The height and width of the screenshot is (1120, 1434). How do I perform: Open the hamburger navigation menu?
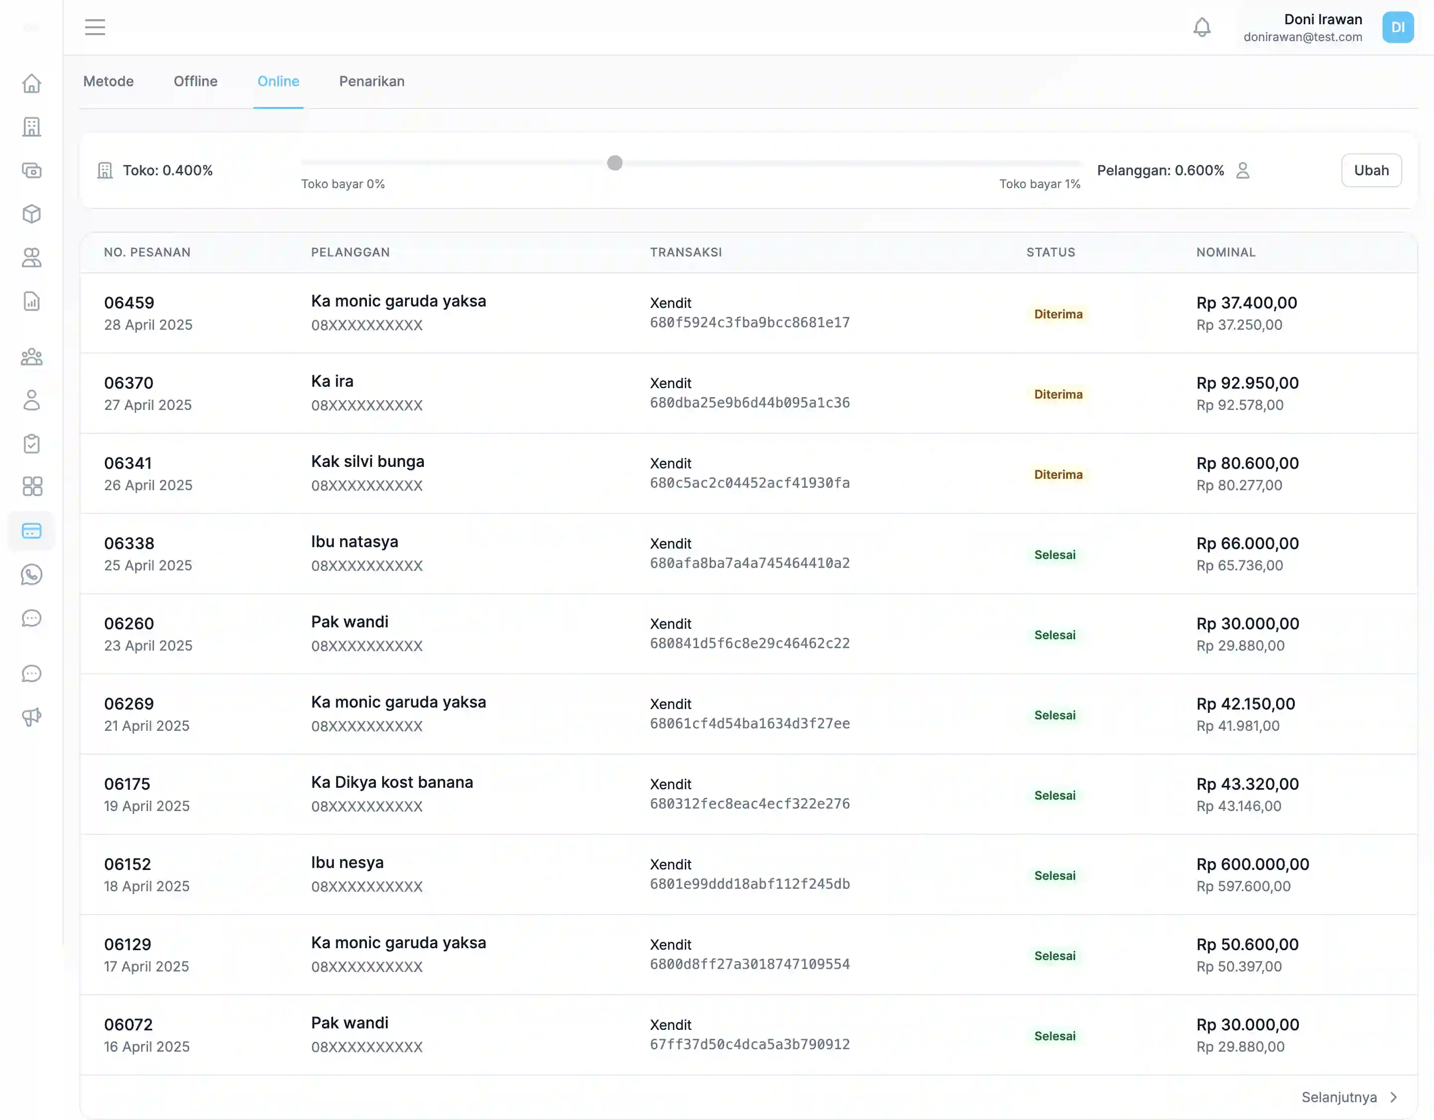(x=95, y=27)
